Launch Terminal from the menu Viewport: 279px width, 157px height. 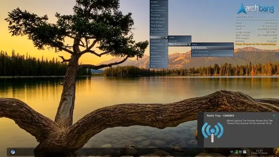[159, 15]
